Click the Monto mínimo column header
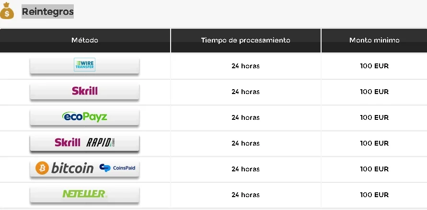427x210 pixels. [x=374, y=41]
